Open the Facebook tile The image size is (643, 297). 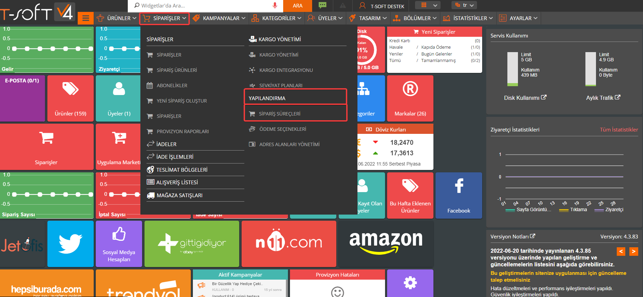pyautogui.click(x=459, y=196)
